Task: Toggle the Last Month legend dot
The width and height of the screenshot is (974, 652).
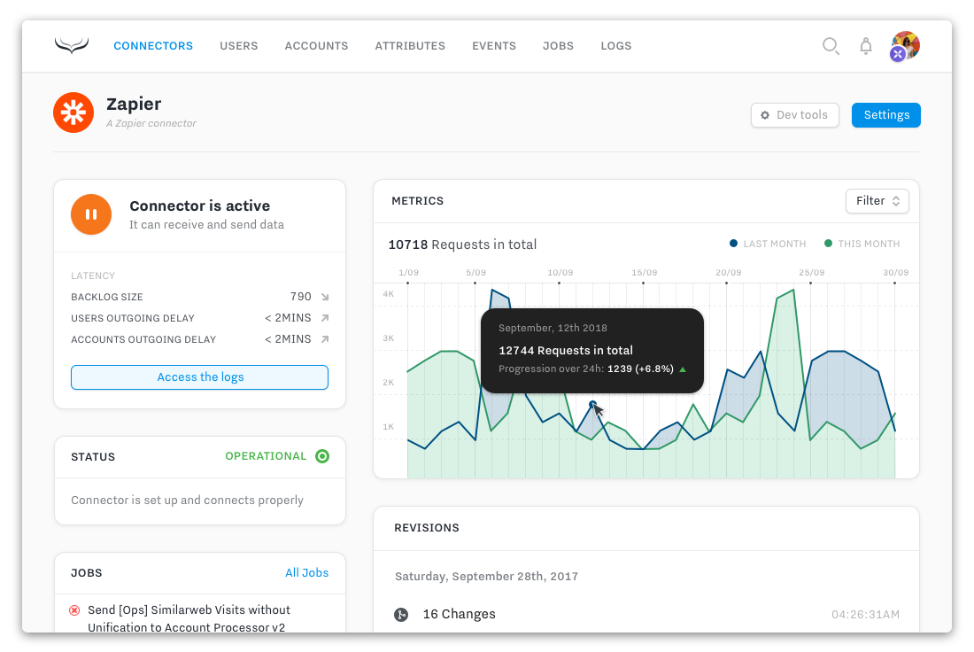Action: click(734, 244)
